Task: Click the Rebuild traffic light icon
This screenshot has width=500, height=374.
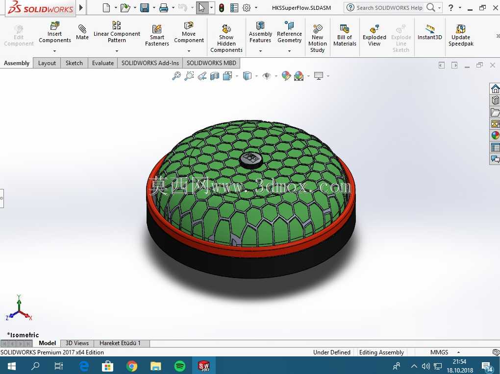Action: coord(222,8)
